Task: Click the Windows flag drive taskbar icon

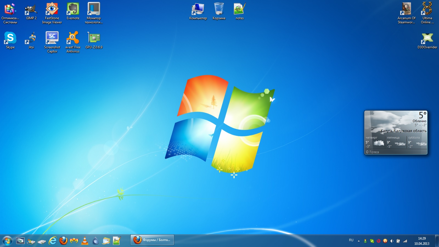Action: pyautogui.click(x=31, y=241)
